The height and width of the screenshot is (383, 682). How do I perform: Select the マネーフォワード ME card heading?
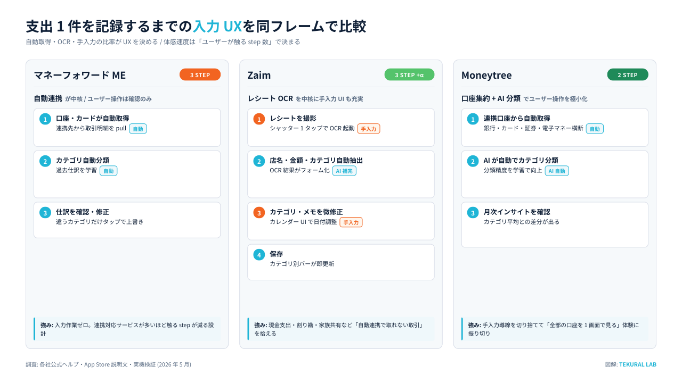pos(80,75)
